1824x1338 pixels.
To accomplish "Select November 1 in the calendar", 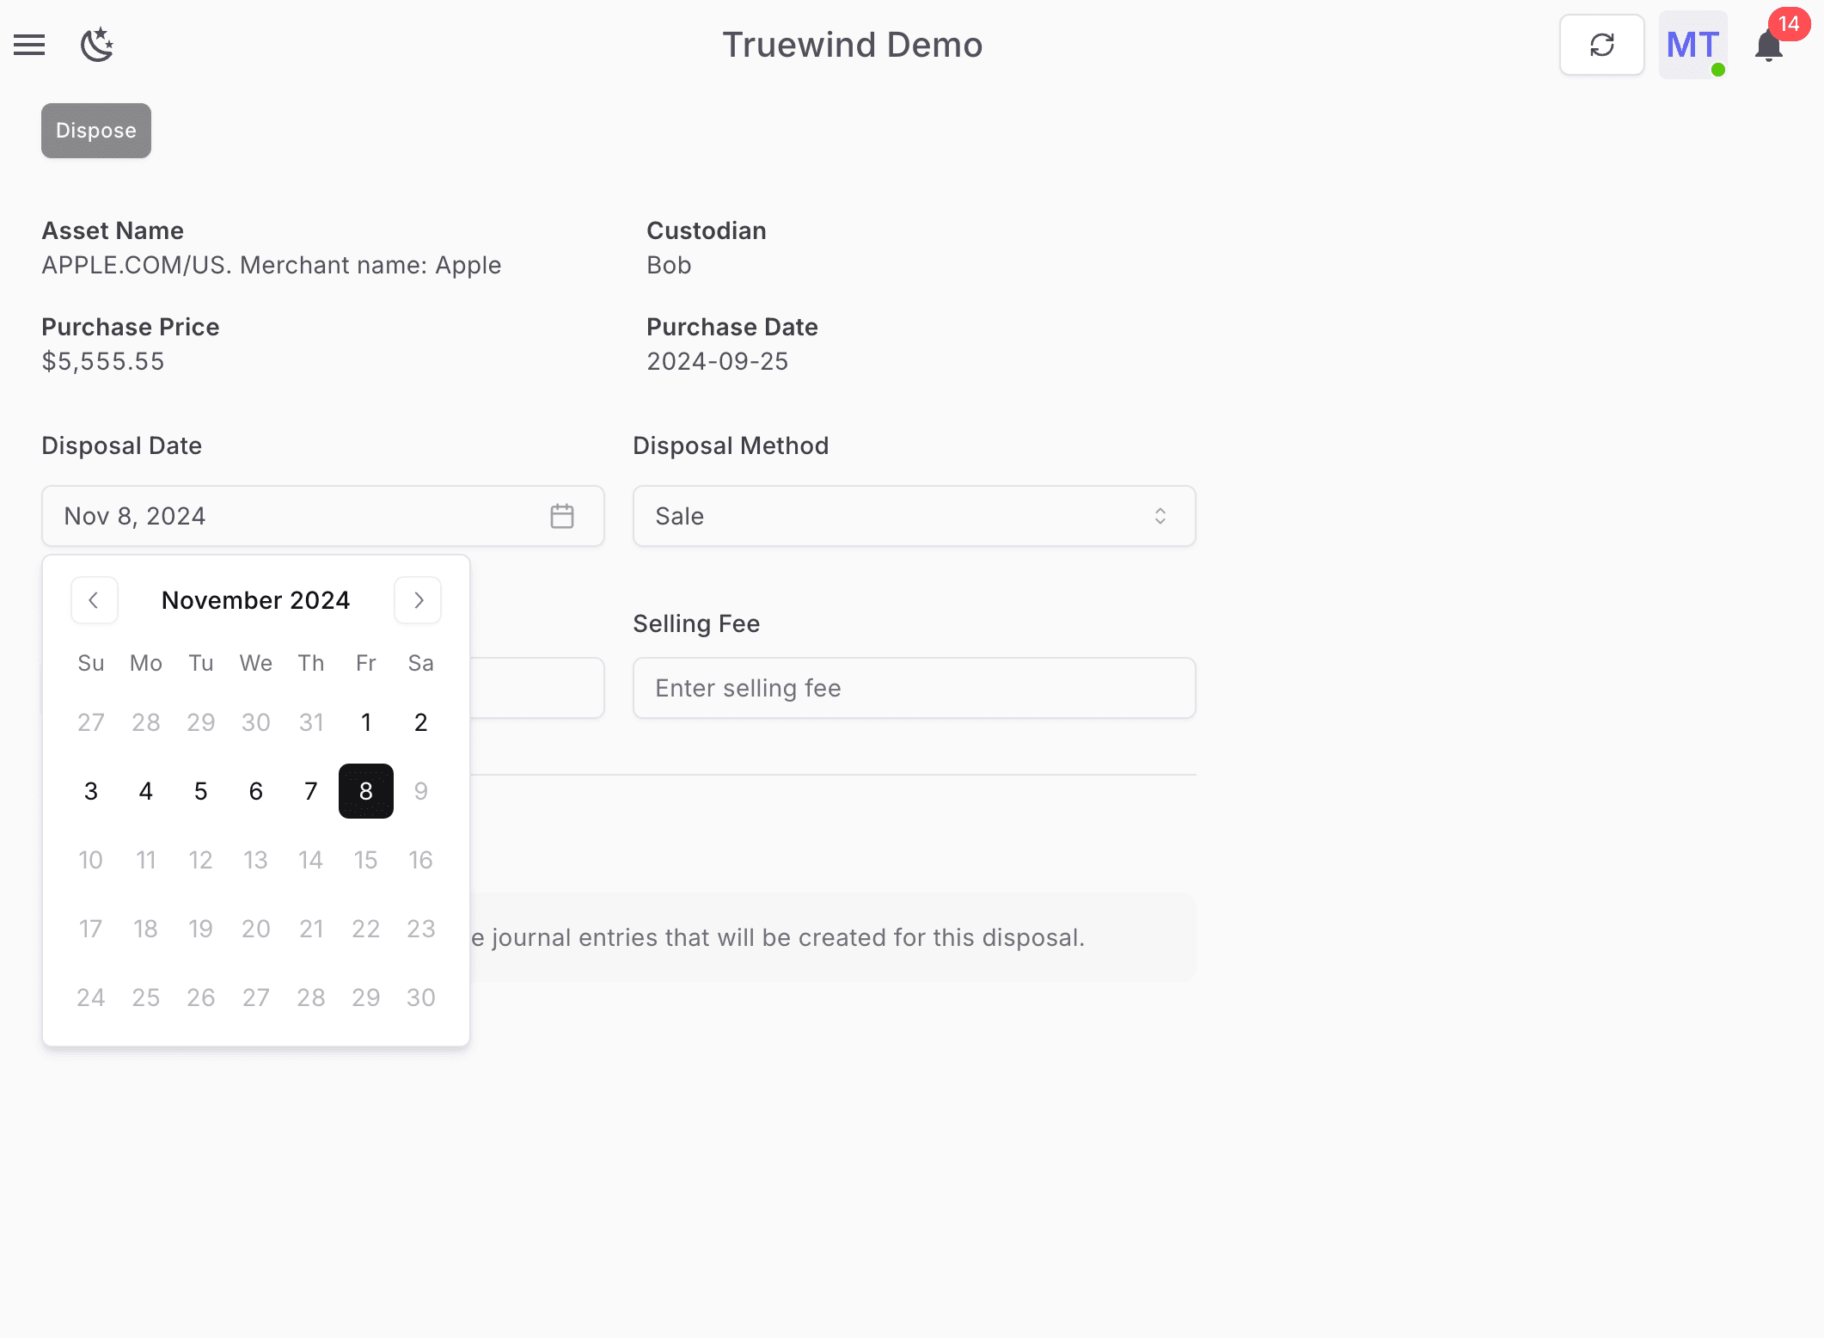I will (x=365, y=722).
